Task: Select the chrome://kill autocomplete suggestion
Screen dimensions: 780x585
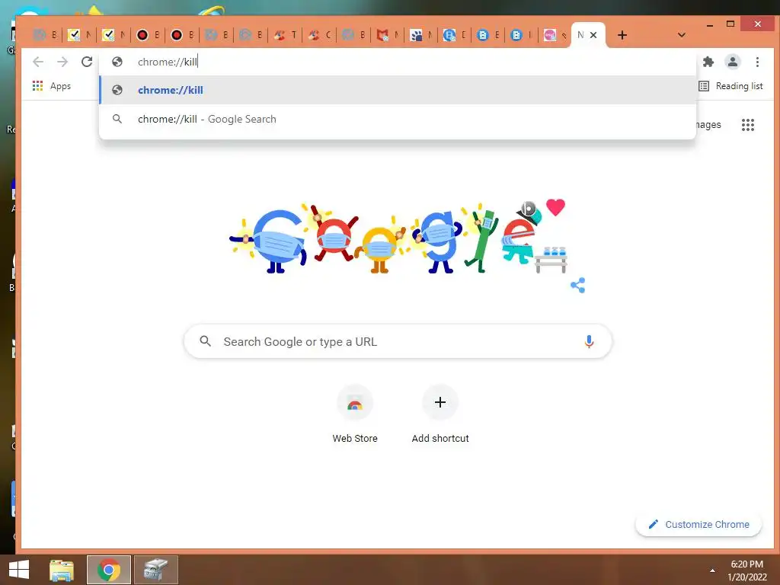Action: [x=397, y=90]
